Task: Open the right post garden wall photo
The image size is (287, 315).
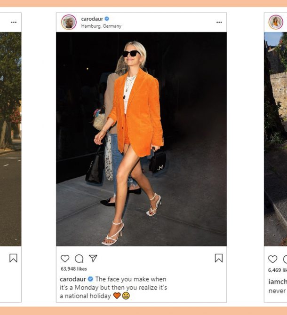Action: pos(276,139)
